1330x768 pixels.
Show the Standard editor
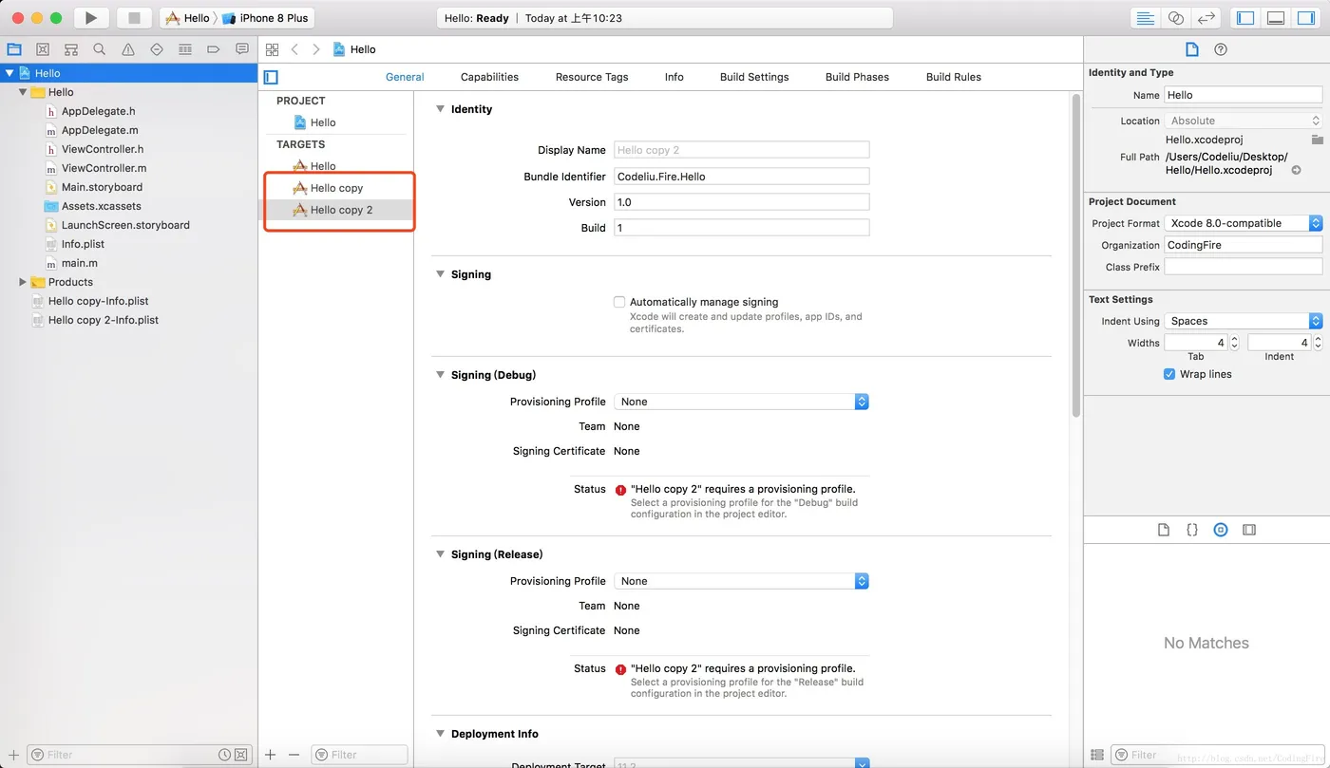[x=1146, y=18]
